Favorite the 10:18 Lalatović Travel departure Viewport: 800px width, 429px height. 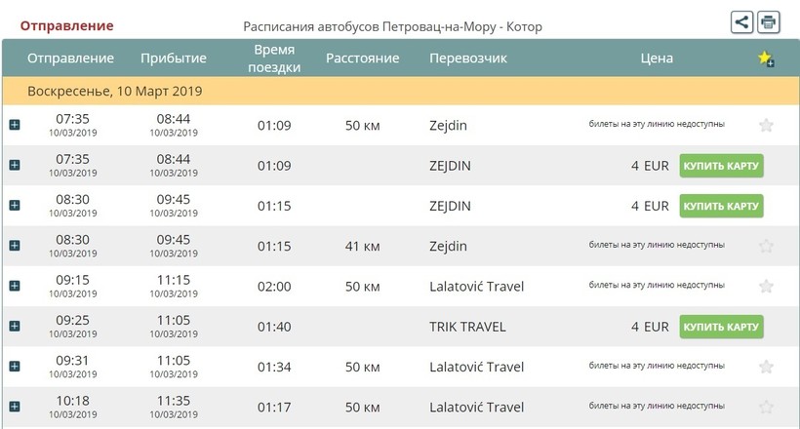click(x=766, y=407)
